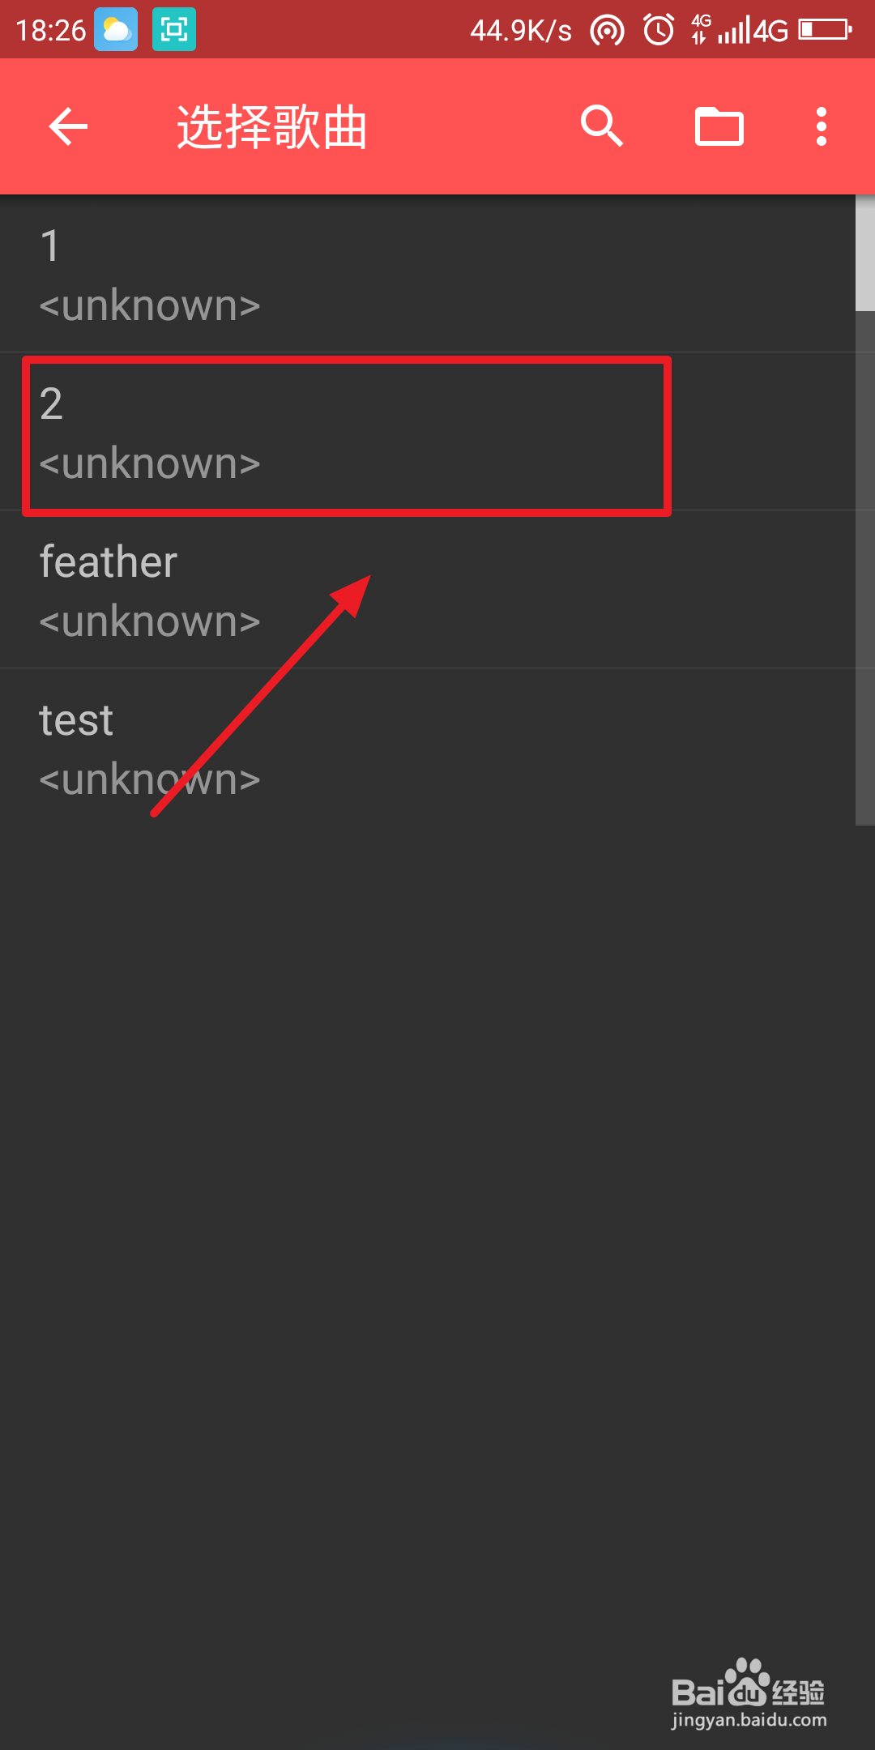Tap the 18:26 clock in status bar

pos(50,31)
